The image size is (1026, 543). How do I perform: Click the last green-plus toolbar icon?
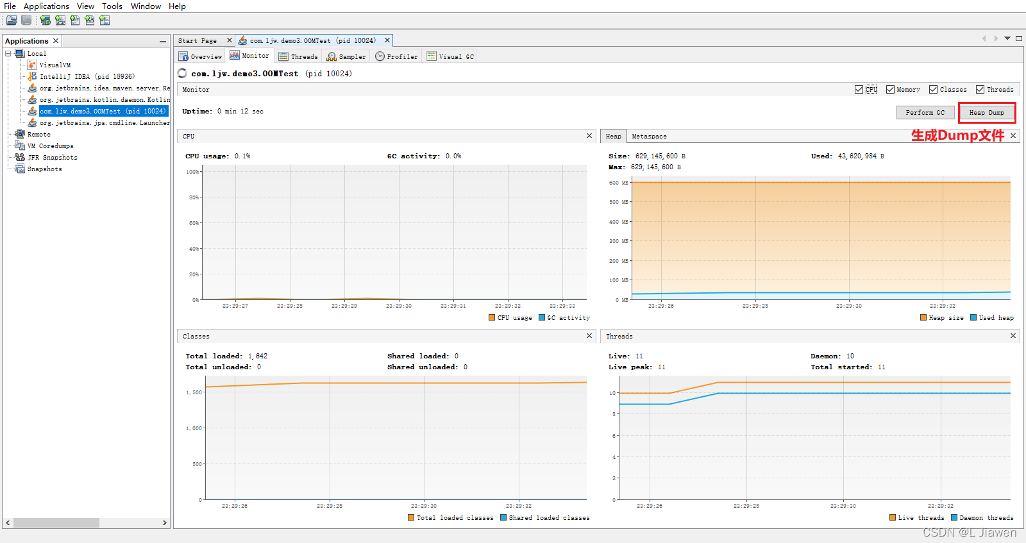[105, 20]
